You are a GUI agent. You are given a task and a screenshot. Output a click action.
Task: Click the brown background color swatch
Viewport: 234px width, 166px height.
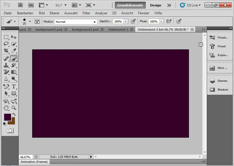coord(13,122)
